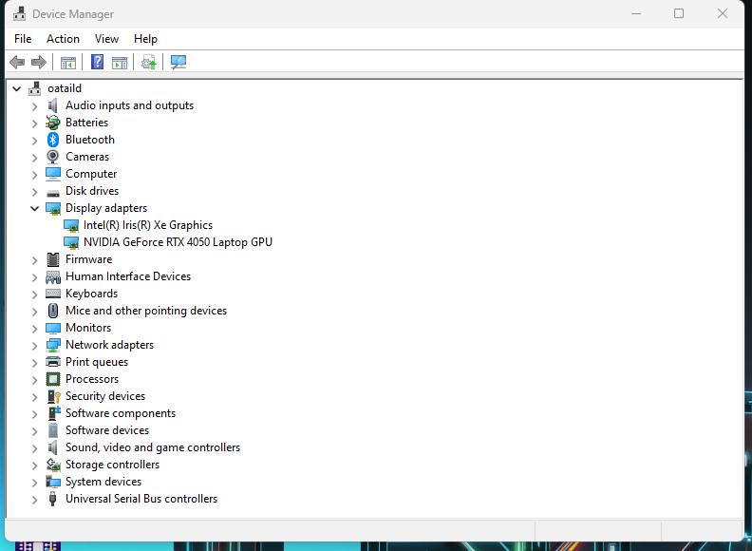The image size is (752, 551).
Task: Click the Human Interface Devices icon
Action: pos(53,277)
